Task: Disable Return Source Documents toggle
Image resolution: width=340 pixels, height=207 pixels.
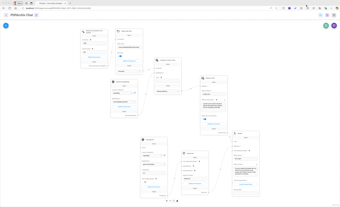Action: pos(204,119)
